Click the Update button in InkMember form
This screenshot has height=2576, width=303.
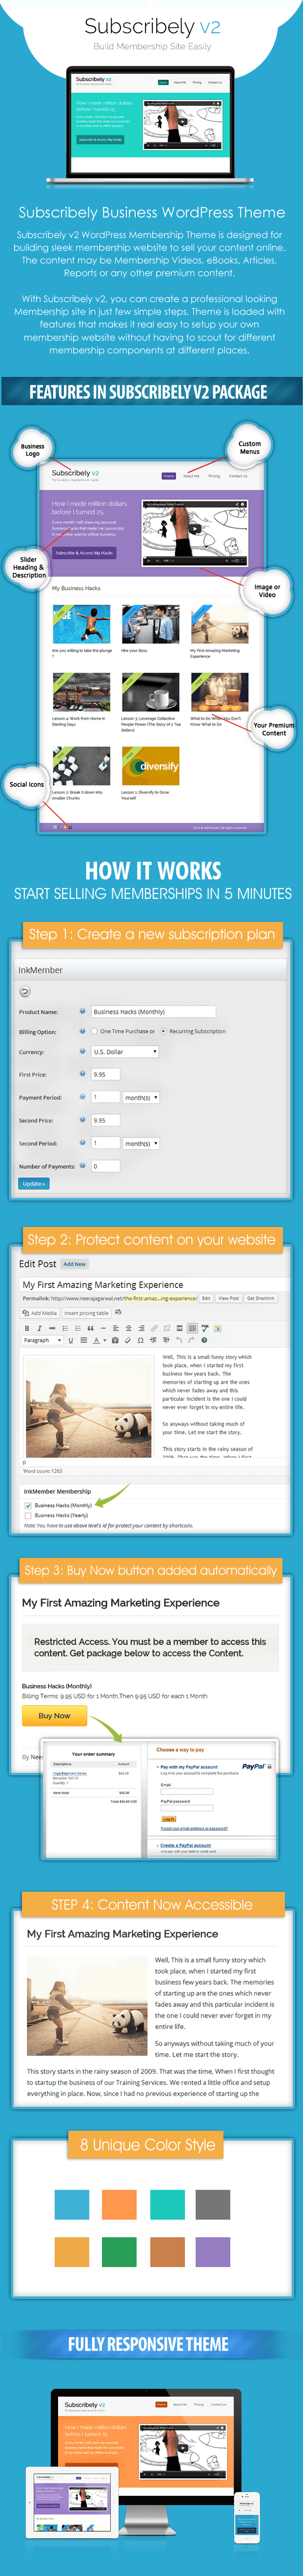33,1184
